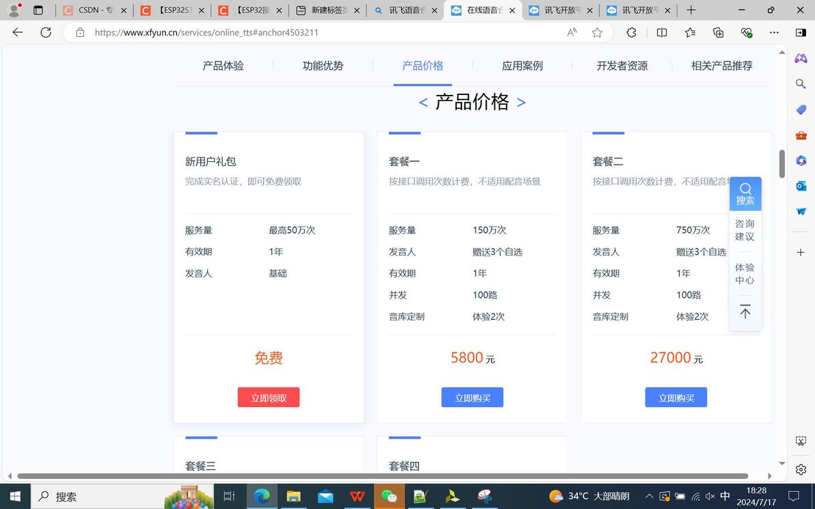Image resolution: width=815 pixels, height=509 pixels.
Task: Show hidden system tray icons
Action: point(649,497)
